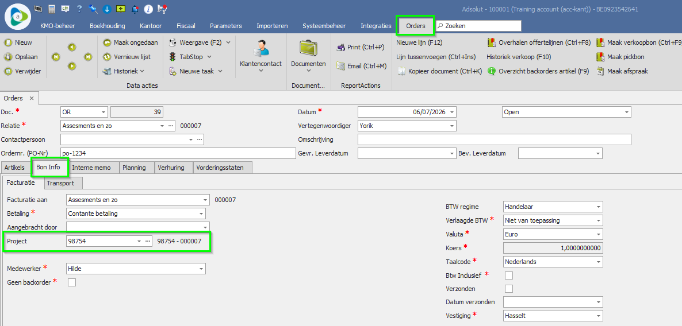Click Email (Ctrl+M)
Viewport: 682px width, 326px height.
click(361, 66)
